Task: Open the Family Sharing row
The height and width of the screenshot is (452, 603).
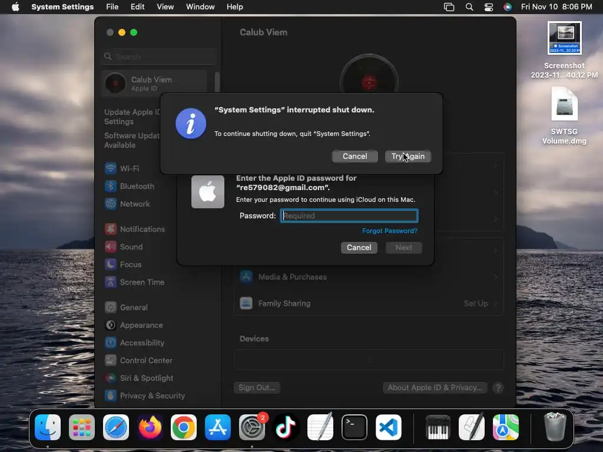Action: [369, 303]
